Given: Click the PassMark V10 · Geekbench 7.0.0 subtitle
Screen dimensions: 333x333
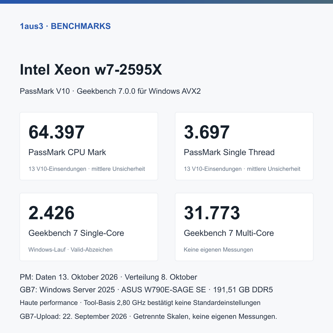Looking at the screenshot, I should coord(110,91).
